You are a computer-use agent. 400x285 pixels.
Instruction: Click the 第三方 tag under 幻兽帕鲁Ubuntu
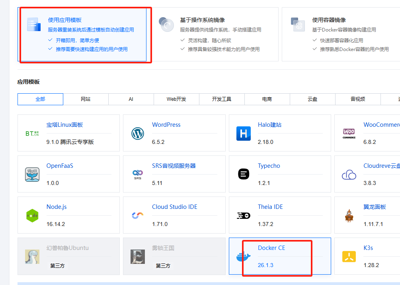(x=57, y=266)
